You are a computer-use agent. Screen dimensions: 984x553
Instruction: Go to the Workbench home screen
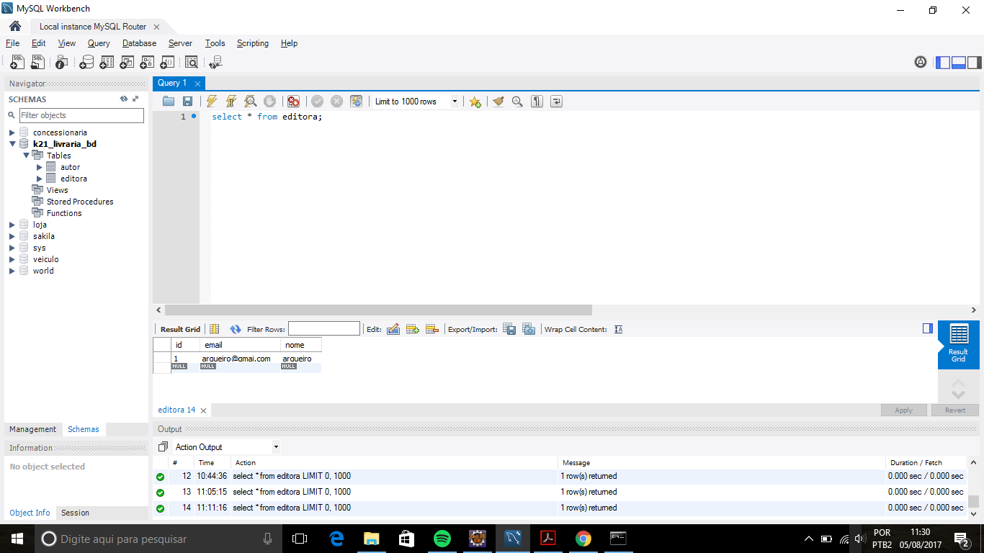15,27
